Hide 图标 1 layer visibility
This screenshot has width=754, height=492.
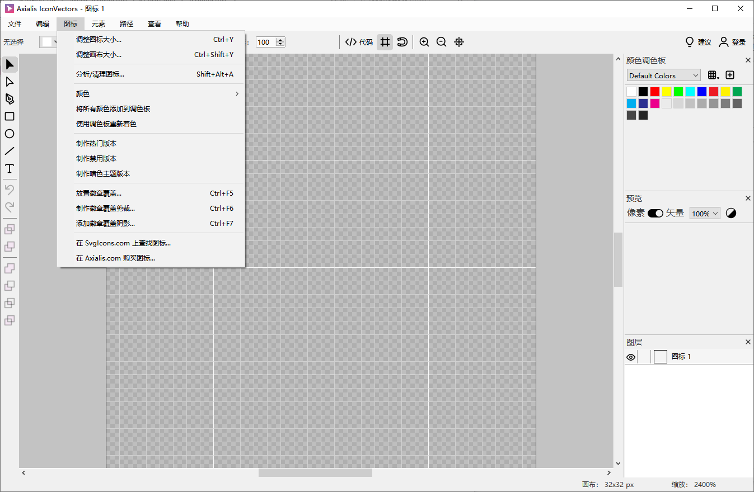pos(631,356)
